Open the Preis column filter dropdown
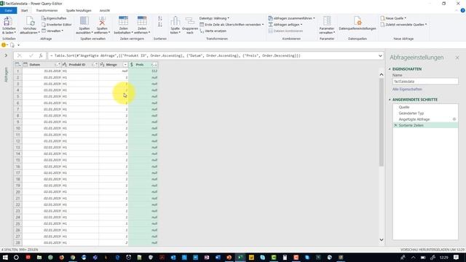 [x=154, y=65]
